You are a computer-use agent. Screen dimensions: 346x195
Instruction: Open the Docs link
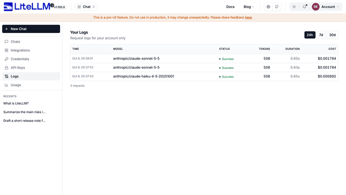(x=230, y=7)
